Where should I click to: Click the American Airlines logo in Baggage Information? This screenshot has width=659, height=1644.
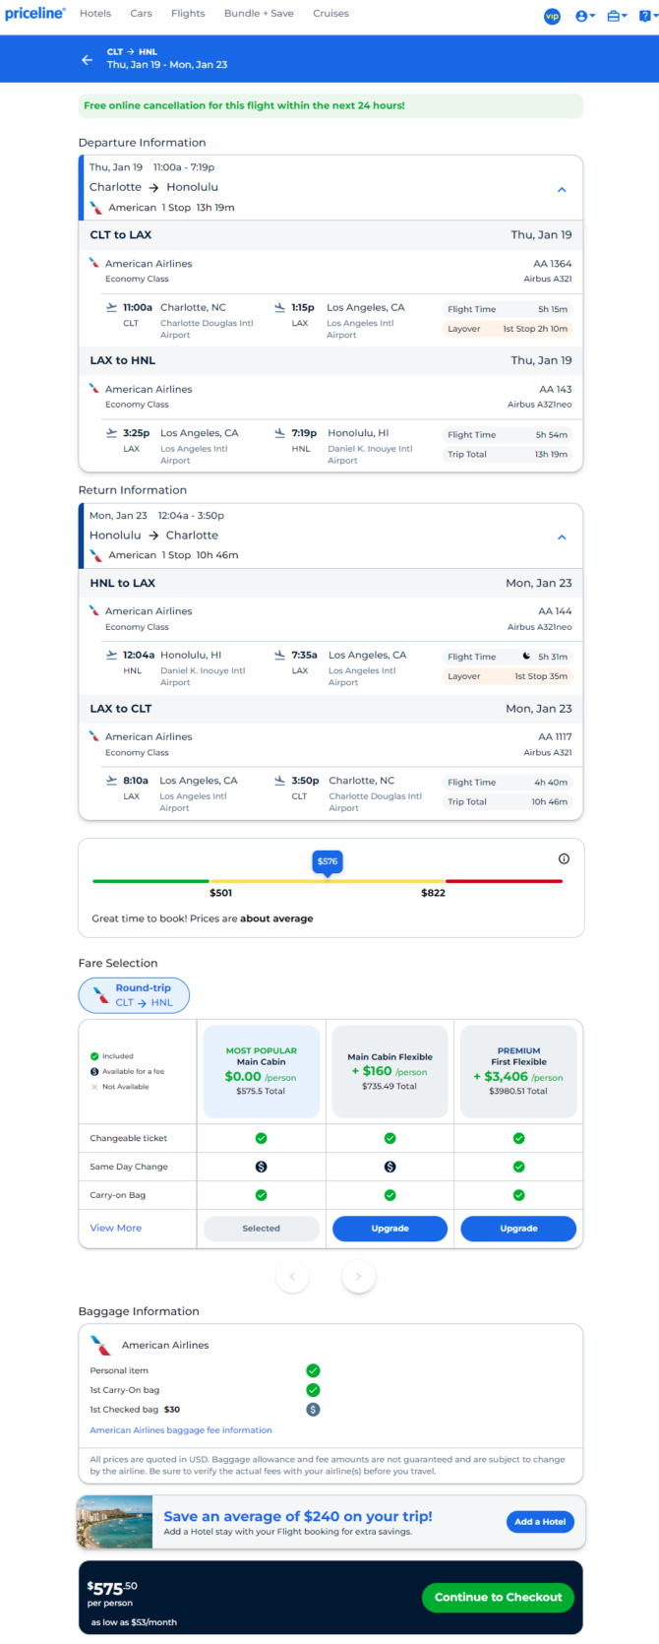101,1345
